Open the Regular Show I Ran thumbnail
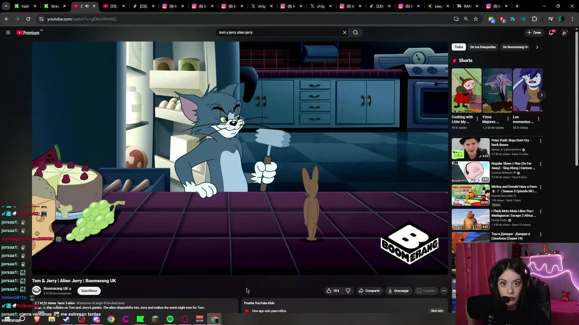Viewport: 579px width, 325px height. (470, 172)
